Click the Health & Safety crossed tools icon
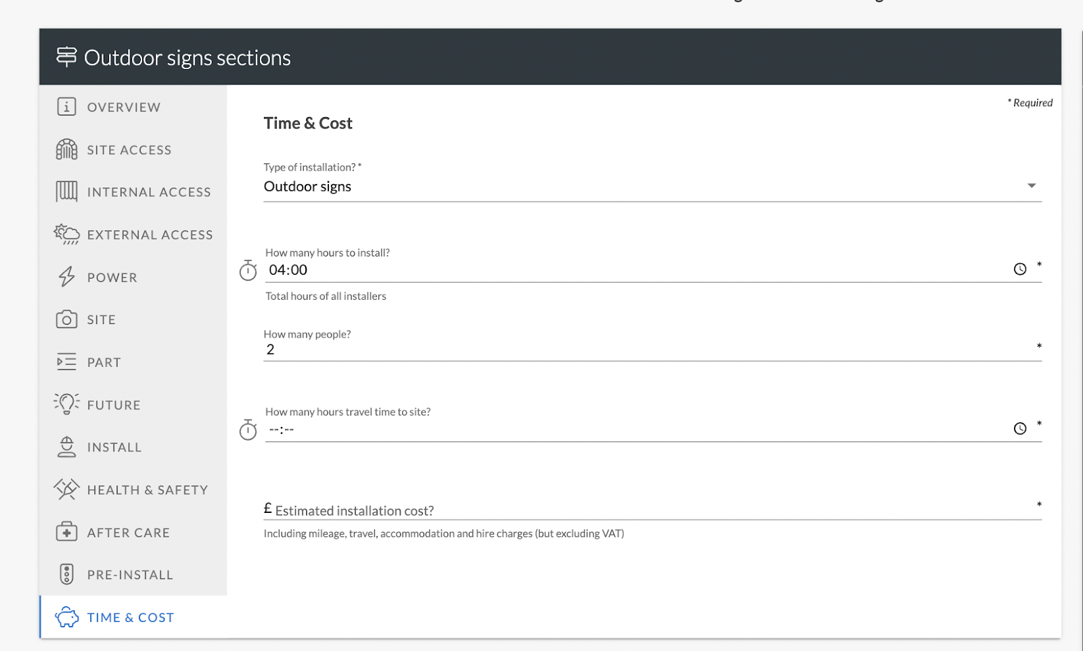The height and width of the screenshot is (651, 1083). 66,489
